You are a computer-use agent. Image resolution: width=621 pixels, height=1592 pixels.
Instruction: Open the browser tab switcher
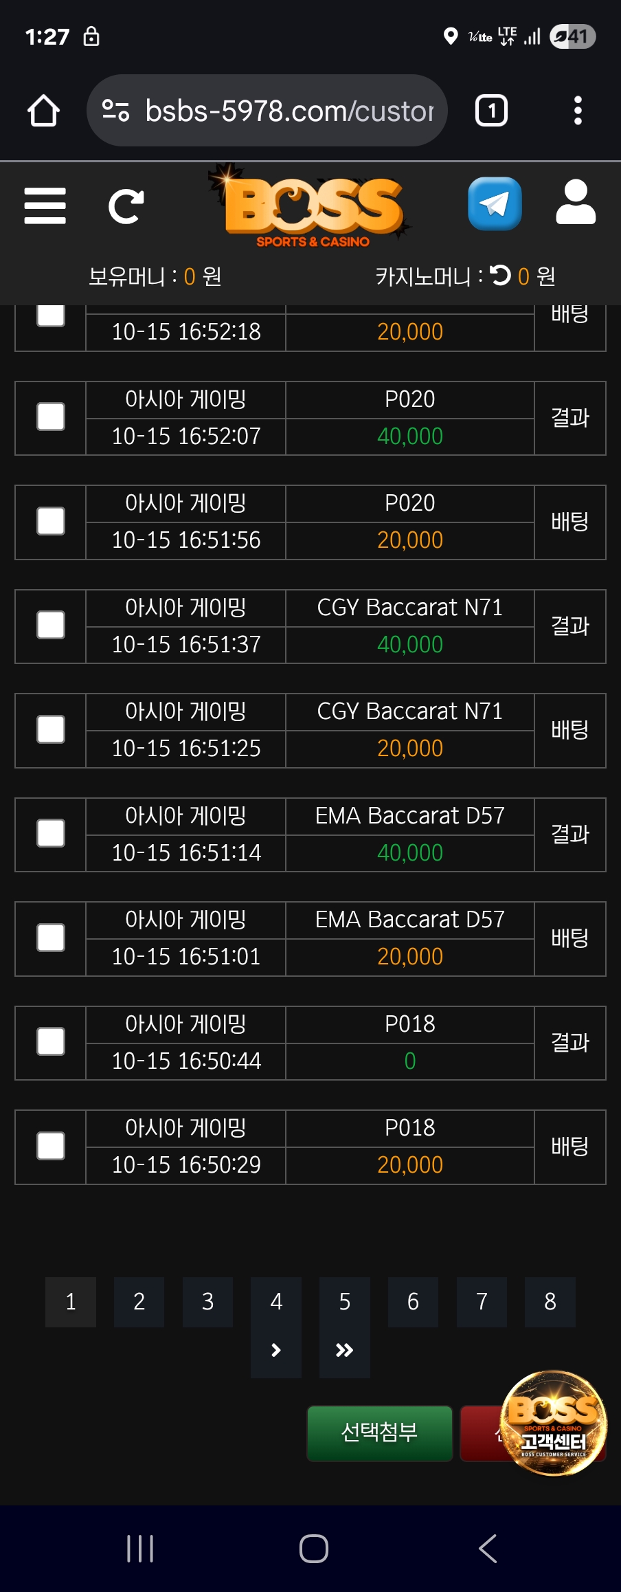491,111
